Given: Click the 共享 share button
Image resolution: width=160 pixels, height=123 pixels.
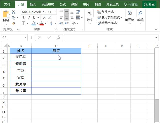Looking at the screenshot, I should (149, 5).
